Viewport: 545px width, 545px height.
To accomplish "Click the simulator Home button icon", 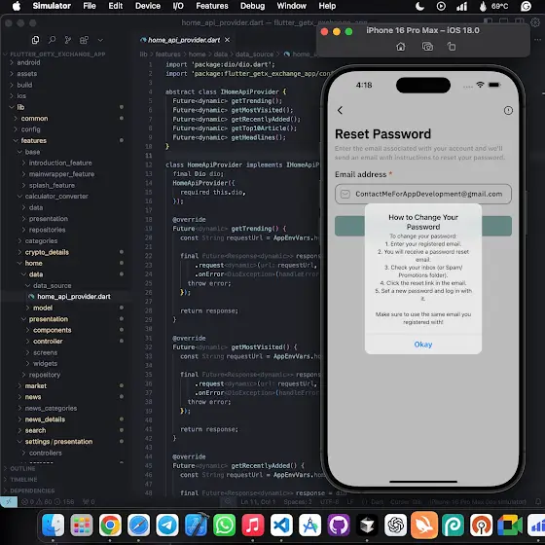I will pyautogui.click(x=401, y=47).
